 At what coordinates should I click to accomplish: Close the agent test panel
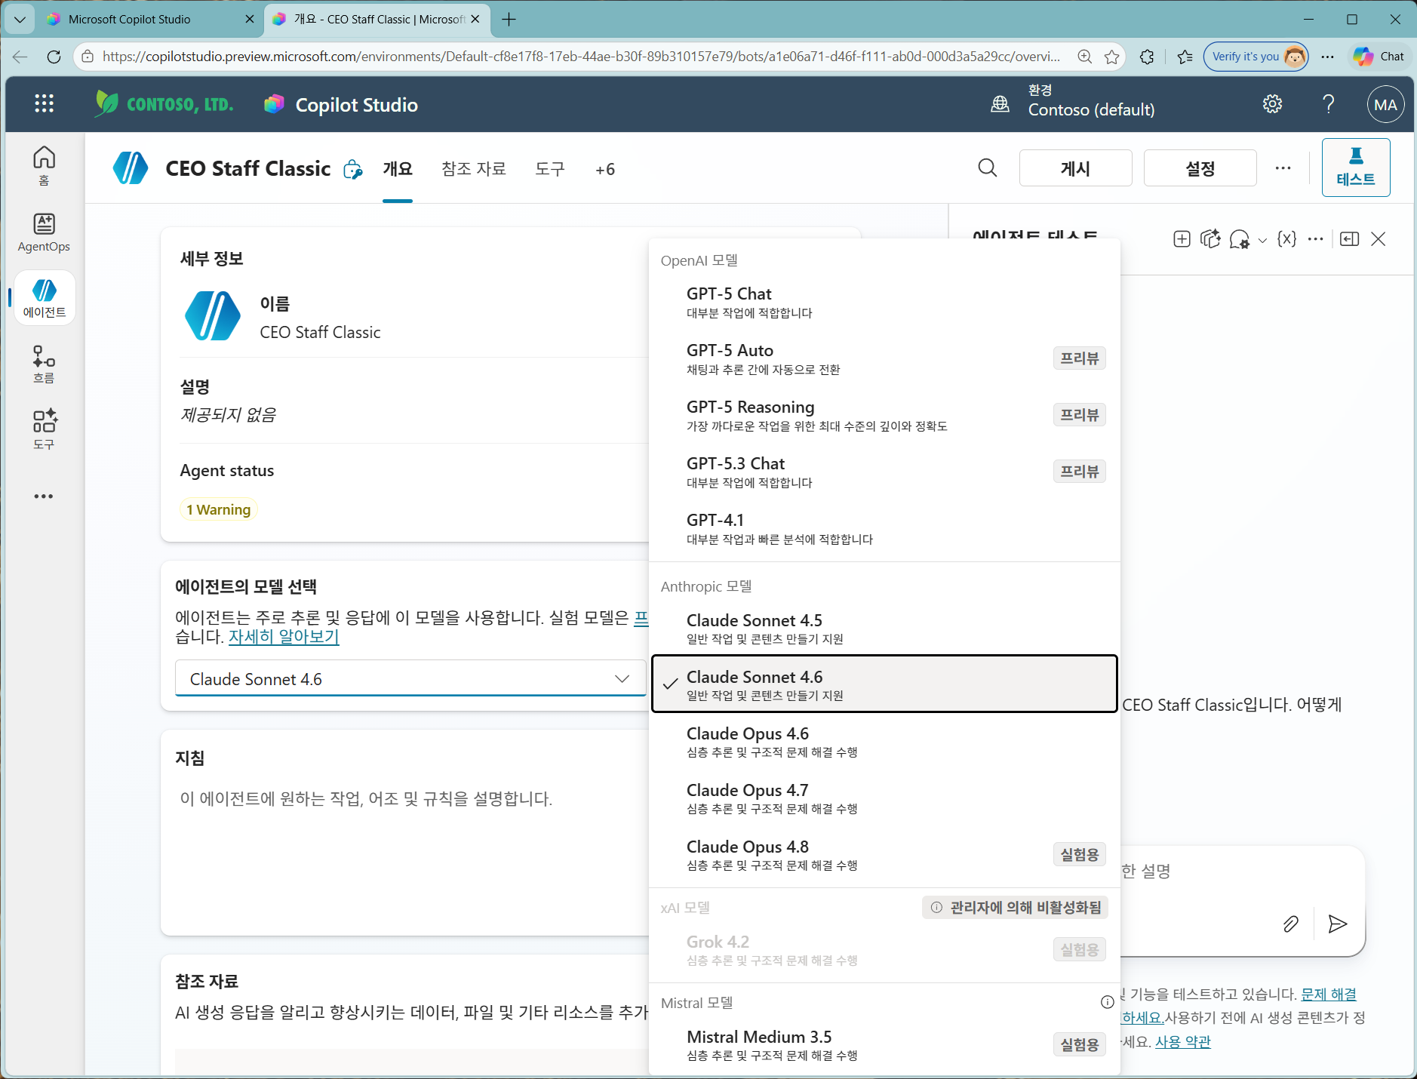(1379, 239)
